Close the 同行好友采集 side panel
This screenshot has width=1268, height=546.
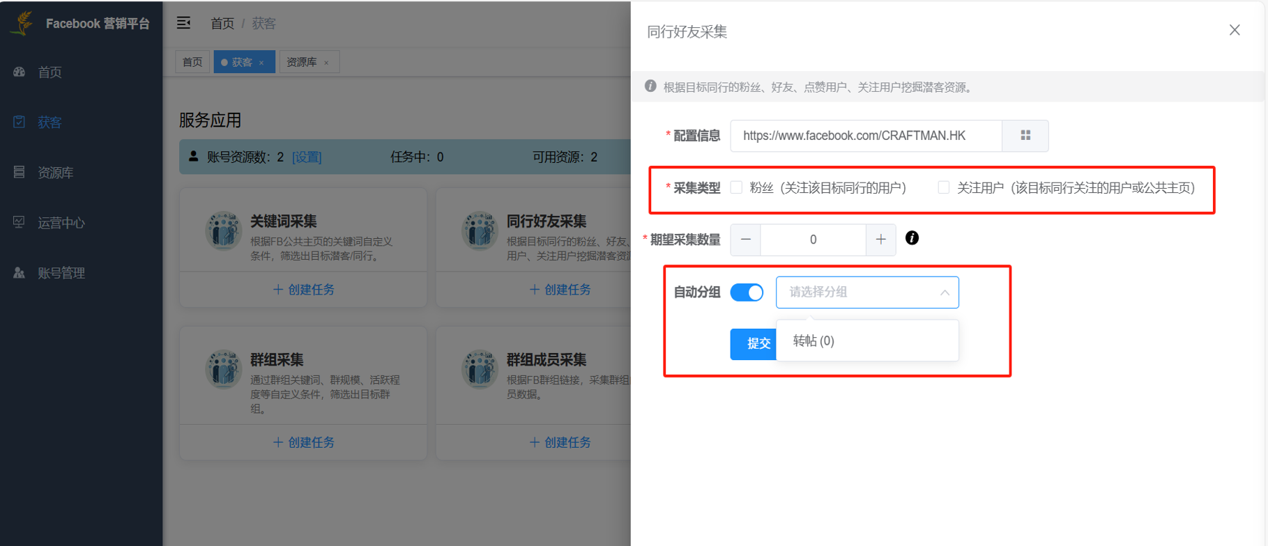(1235, 30)
